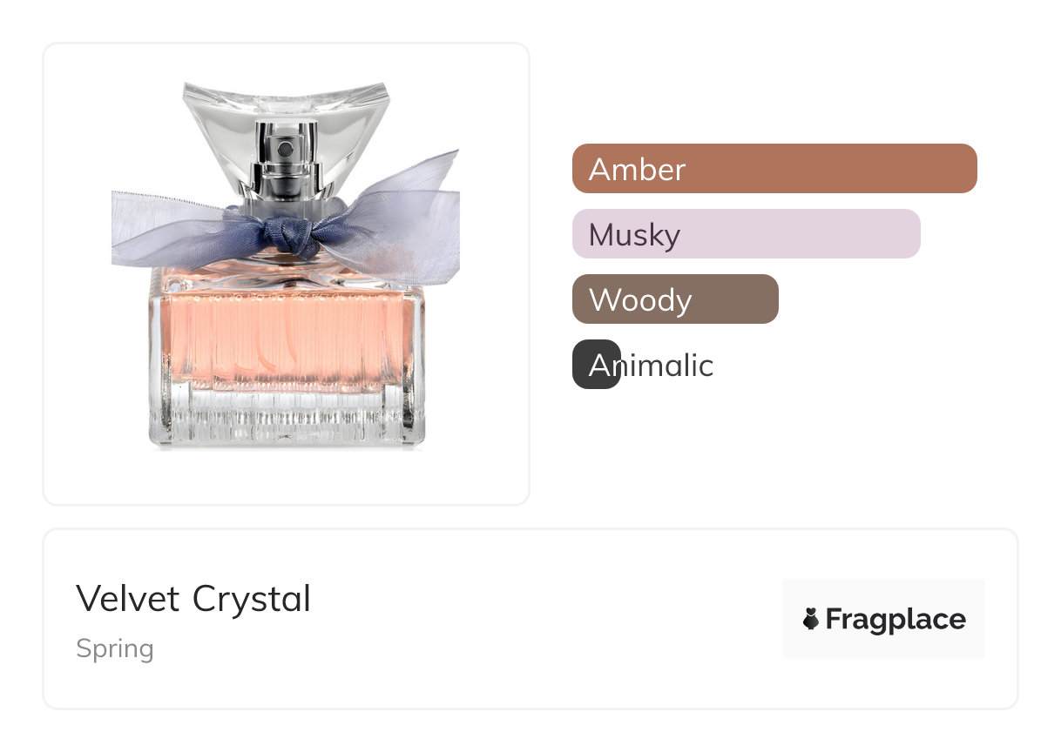The height and width of the screenshot is (752, 1061).
Task: Click the Fragplace bottle icon
Action: pos(810,620)
